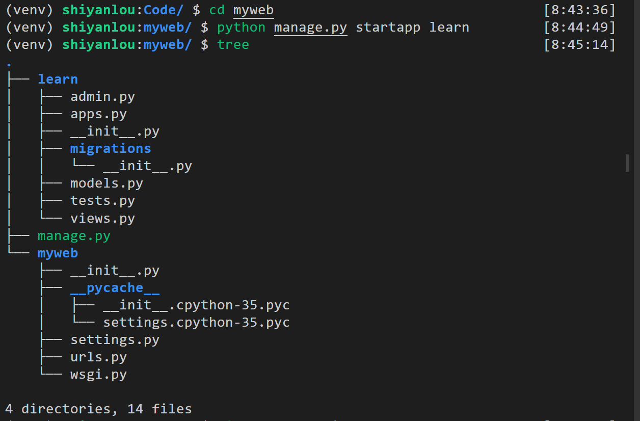Click the 8:45:14 timestamp

pos(579,44)
